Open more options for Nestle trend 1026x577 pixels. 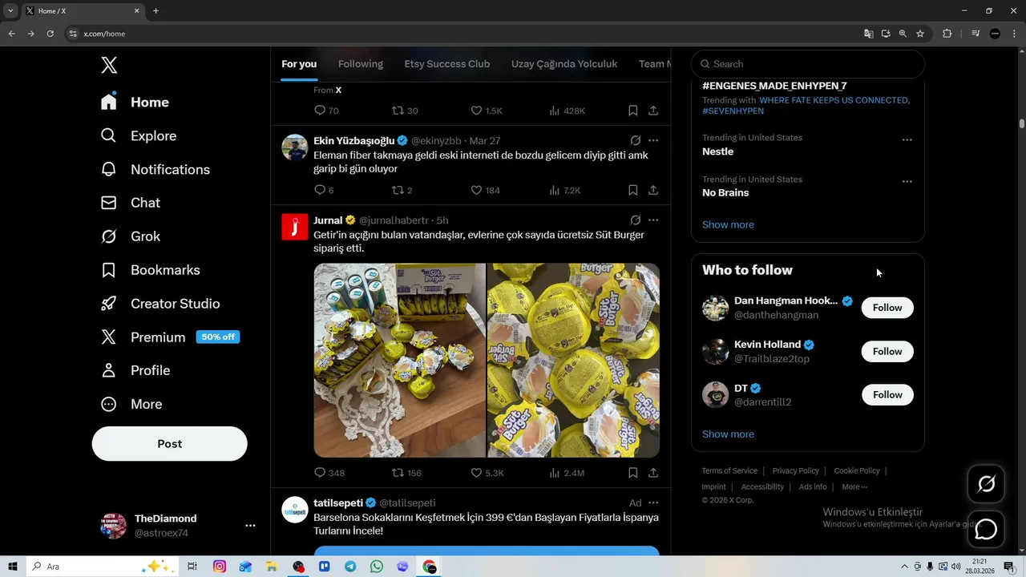tap(907, 139)
